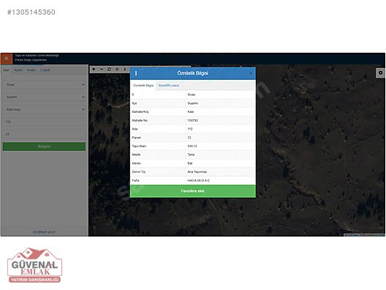
Task: Click the 23 value in Parsel row
Action: point(189,138)
